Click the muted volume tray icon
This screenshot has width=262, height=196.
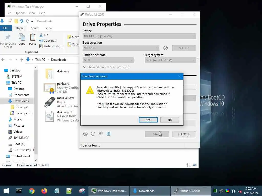click(239, 191)
